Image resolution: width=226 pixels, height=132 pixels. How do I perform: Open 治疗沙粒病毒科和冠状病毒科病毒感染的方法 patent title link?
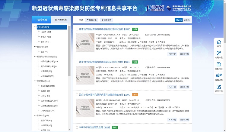click(101, 95)
